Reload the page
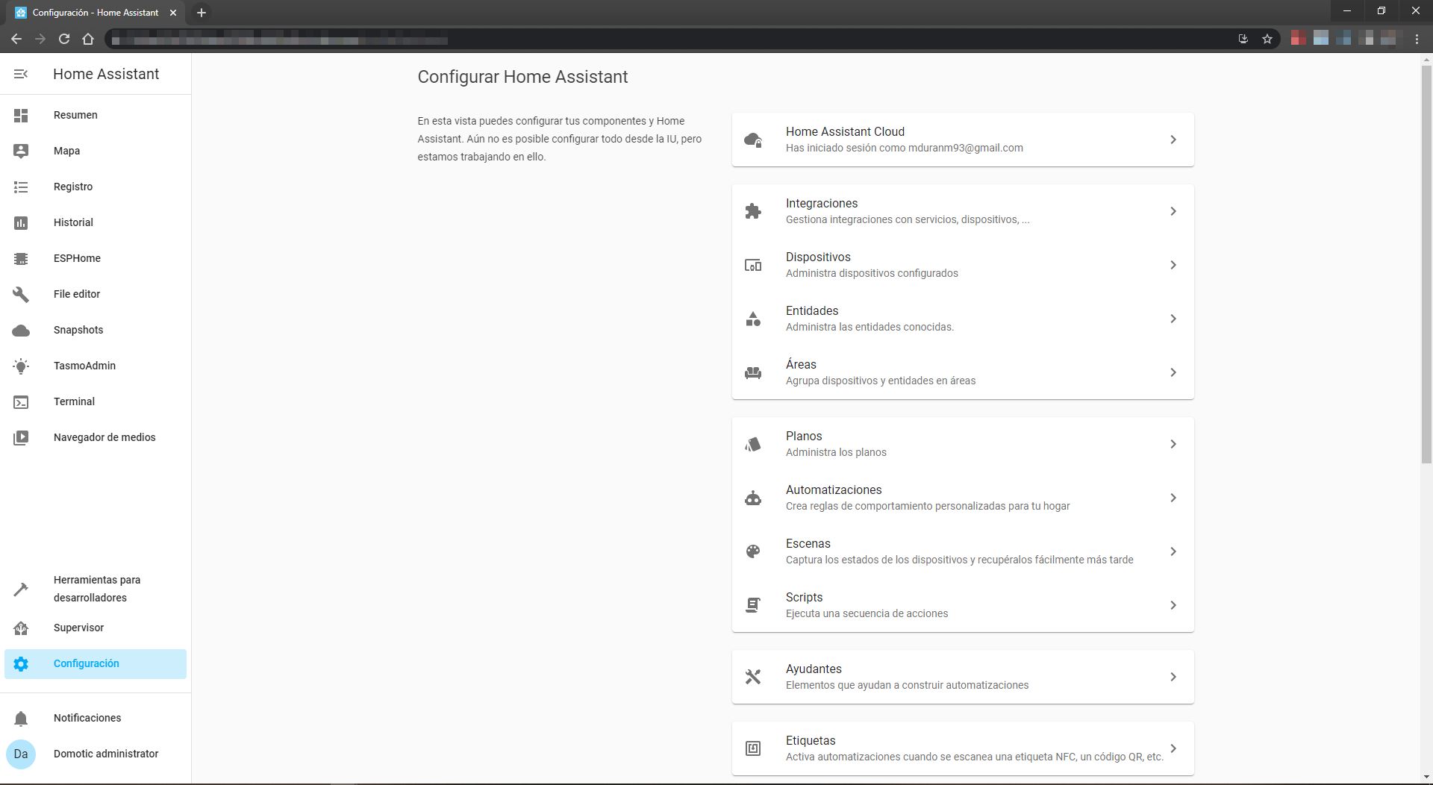 (x=64, y=40)
